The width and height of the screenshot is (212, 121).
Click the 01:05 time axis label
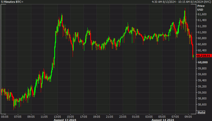136,117
